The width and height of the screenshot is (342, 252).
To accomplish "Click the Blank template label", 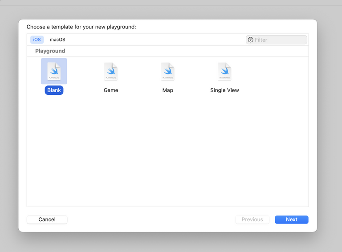I will coord(54,90).
